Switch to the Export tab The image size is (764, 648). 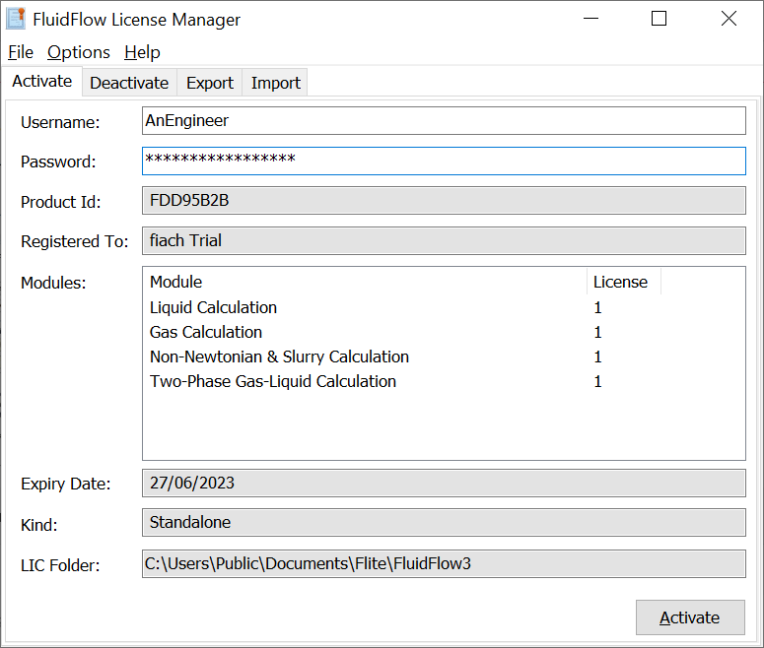(210, 83)
